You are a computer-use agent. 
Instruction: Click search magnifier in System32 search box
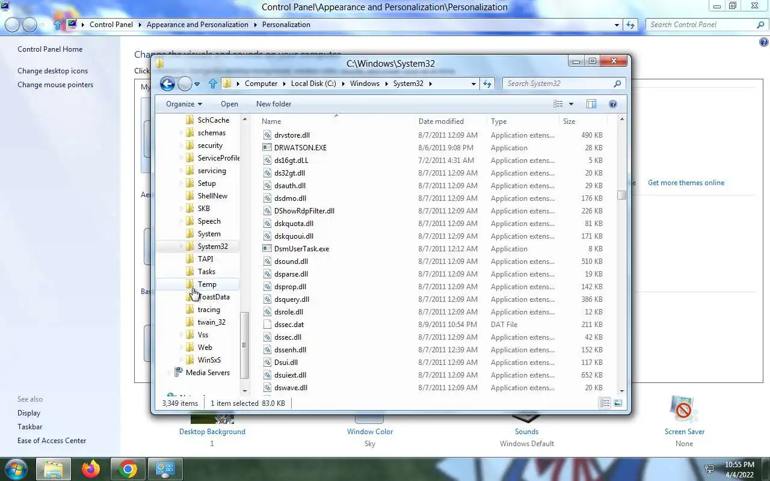617,84
